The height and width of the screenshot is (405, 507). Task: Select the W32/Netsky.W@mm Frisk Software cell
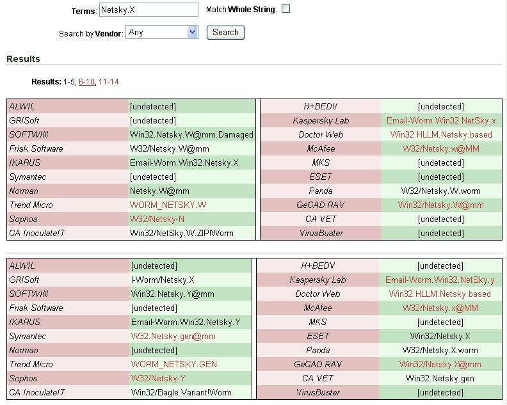[x=191, y=148]
